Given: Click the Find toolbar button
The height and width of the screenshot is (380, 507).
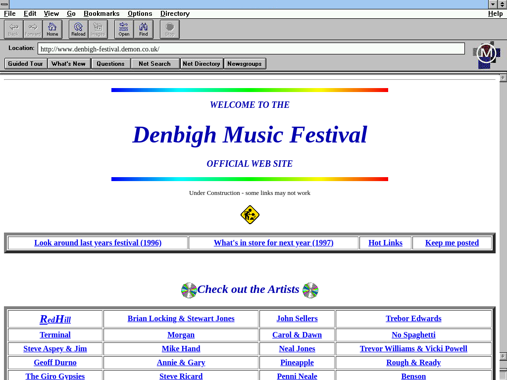Looking at the screenshot, I should coord(143,29).
